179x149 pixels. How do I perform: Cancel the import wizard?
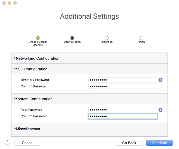(x=28, y=143)
